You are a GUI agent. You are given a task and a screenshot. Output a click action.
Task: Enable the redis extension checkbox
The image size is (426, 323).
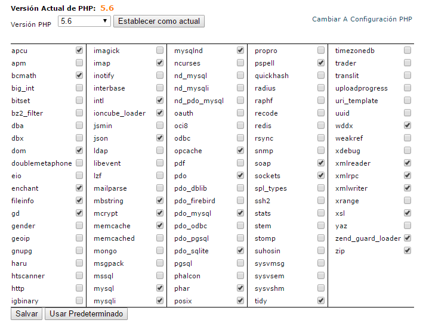coord(321,126)
